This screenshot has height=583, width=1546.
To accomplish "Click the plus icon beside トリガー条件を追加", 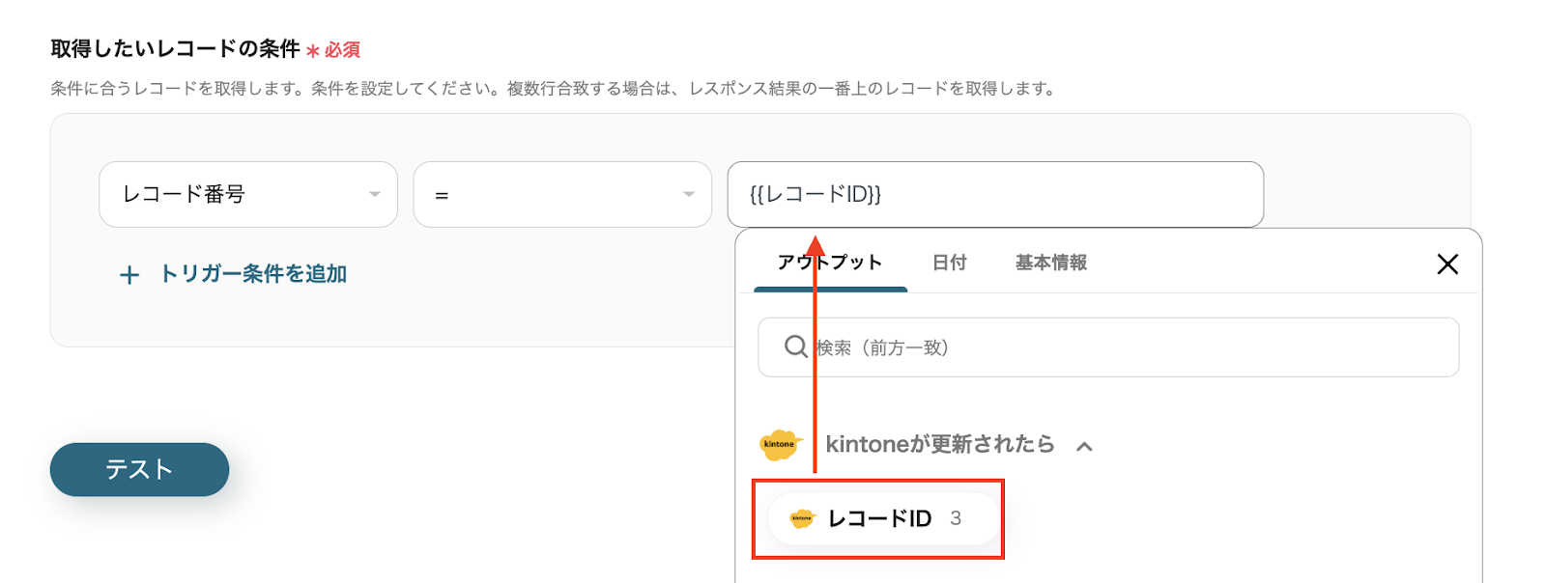I will (129, 276).
